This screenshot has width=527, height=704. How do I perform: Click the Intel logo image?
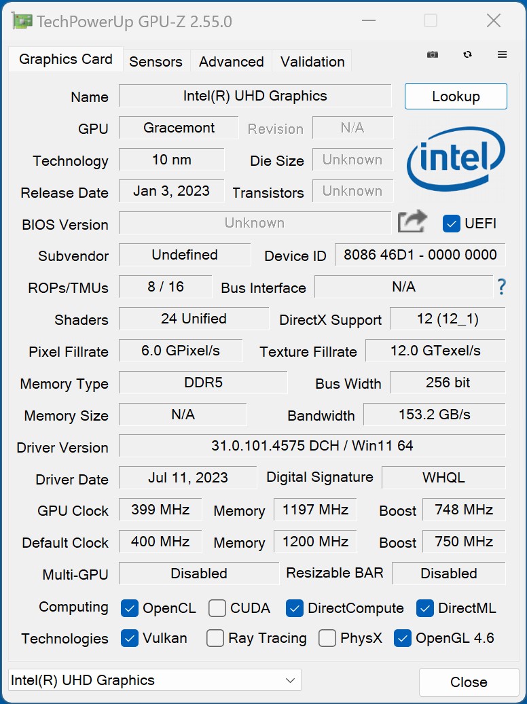[x=456, y=158]
